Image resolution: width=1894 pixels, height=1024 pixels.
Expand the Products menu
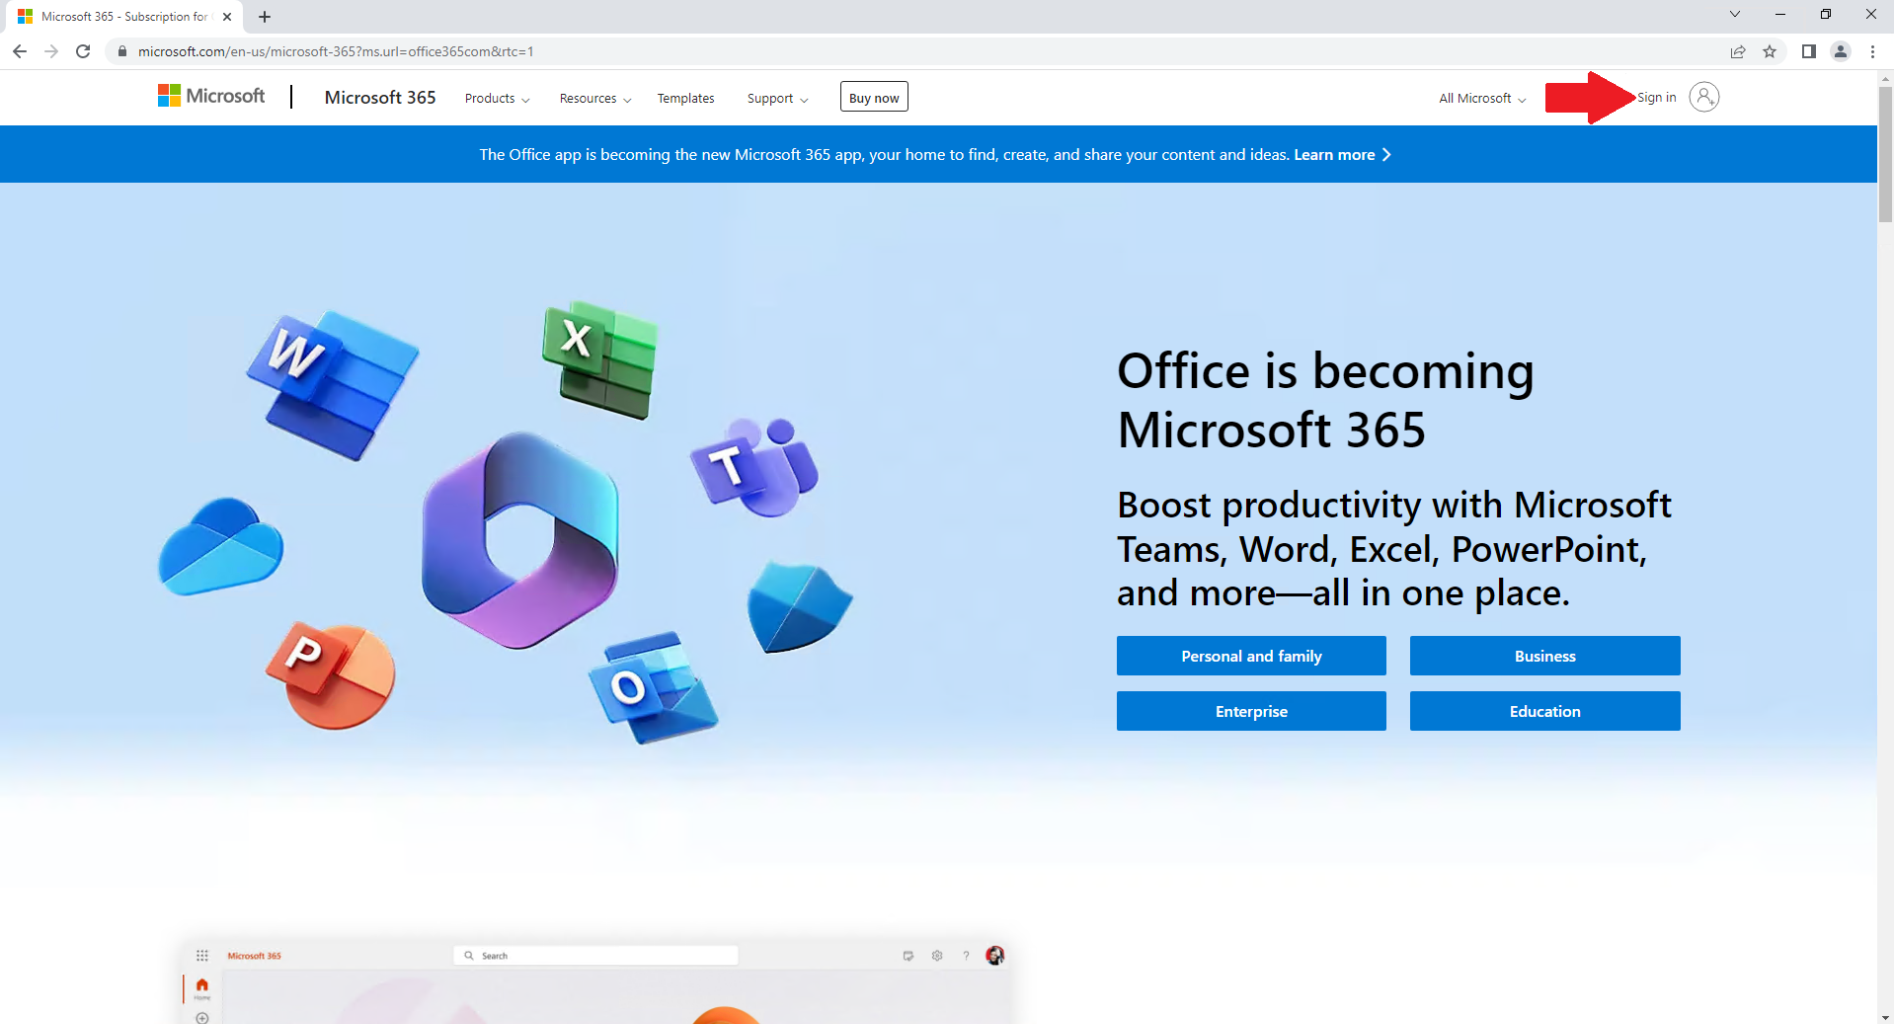click(498, 98)
